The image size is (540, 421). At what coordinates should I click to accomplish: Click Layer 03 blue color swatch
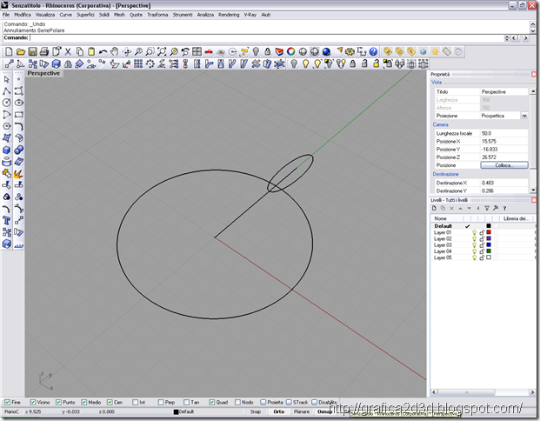[489, 245]
